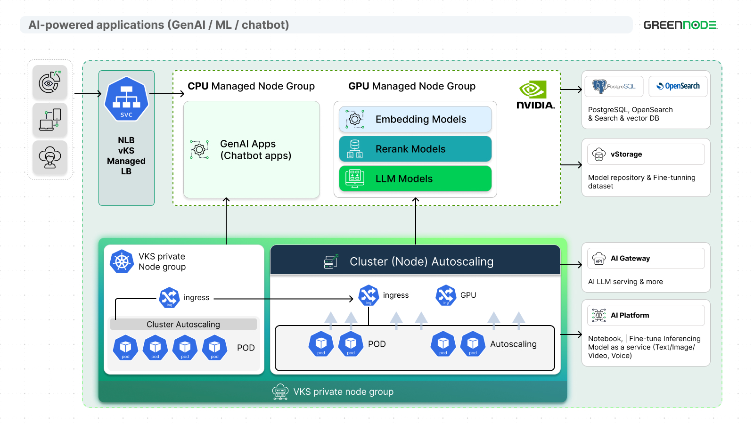Select the "CPU Managed Node Group" heading

point(251,86)
